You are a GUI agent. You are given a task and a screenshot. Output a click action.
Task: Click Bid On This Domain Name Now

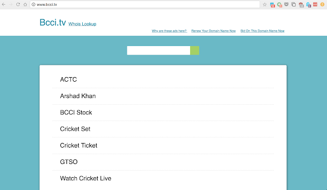262,31
